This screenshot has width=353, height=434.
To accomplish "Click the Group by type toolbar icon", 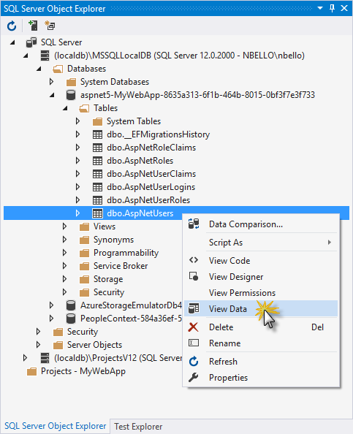I will [x=50, y=26].
